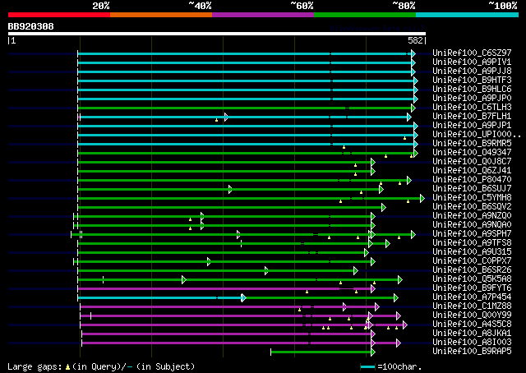Click the cyan ~100% identity color band
The height and width of the screenshot is (373, 526).
coord(468,15)
